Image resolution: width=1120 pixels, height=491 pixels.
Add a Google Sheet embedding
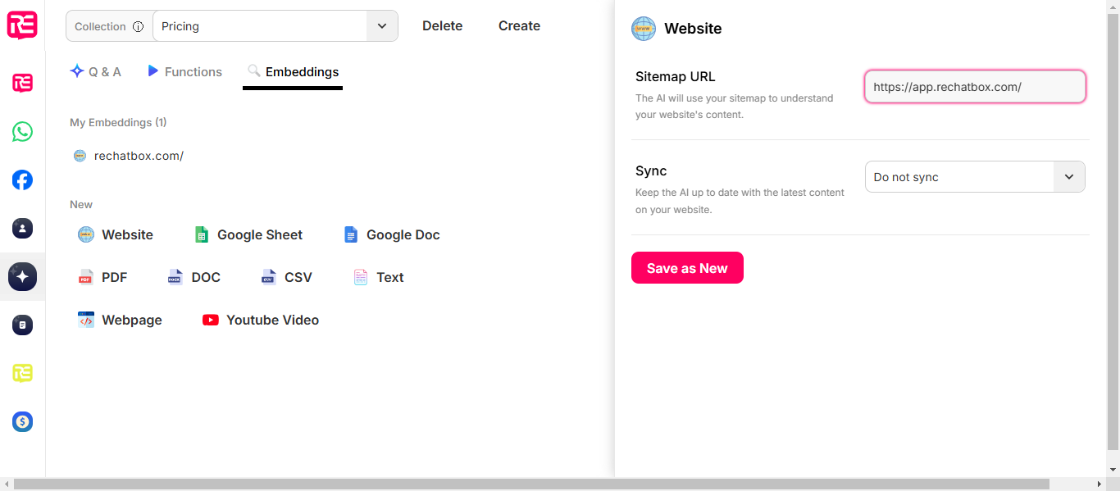click(248, 234)
